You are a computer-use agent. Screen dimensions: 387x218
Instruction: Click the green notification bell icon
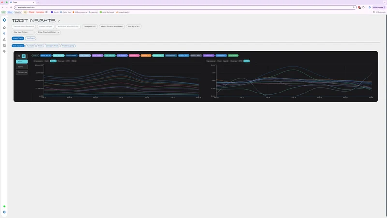4,207
